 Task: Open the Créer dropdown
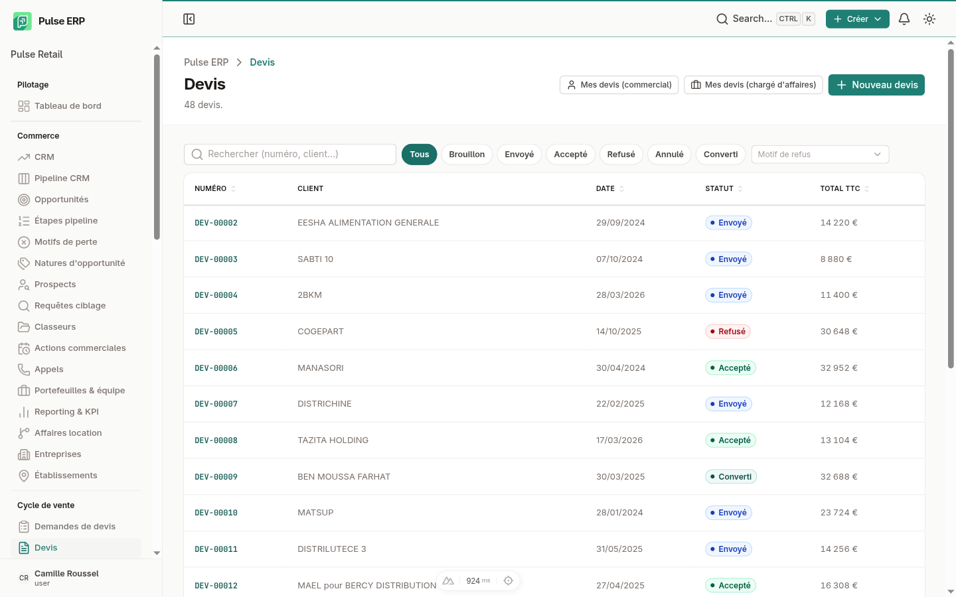858,19
